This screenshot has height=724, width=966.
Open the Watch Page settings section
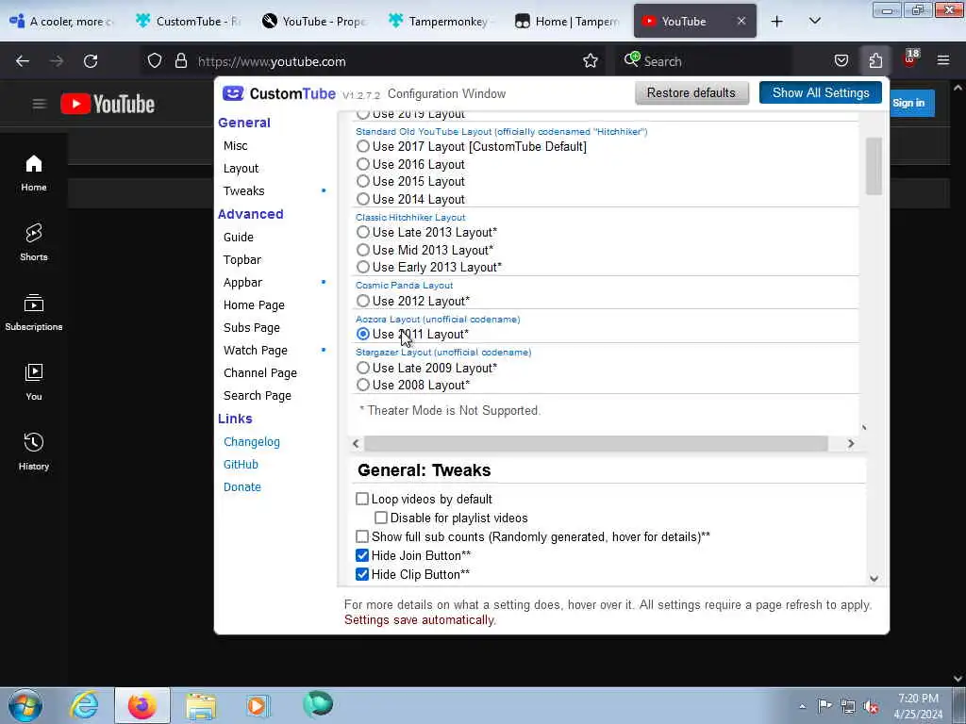[x=255, y=351]
